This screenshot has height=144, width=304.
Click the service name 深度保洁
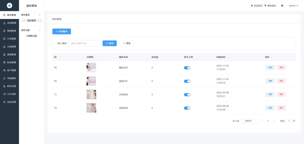pyautogui.click(x=123, y=108)
